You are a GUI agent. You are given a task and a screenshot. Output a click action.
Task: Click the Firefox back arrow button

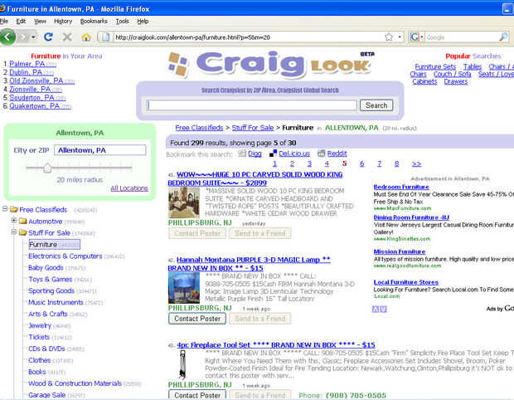[7, 37]
